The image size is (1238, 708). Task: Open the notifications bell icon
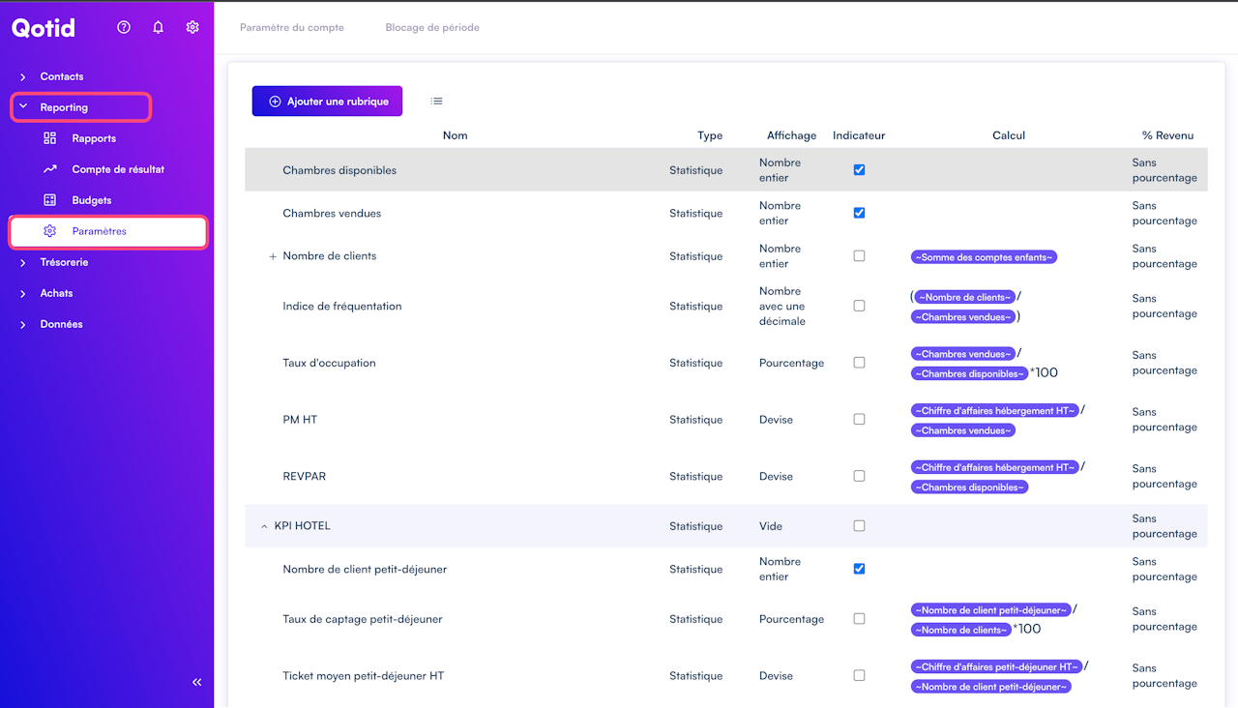[159, 27]
